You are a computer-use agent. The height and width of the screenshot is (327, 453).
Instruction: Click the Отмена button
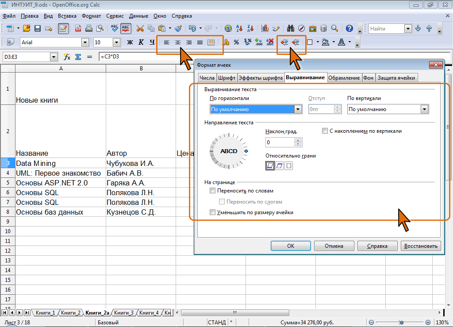click(334, 246)
